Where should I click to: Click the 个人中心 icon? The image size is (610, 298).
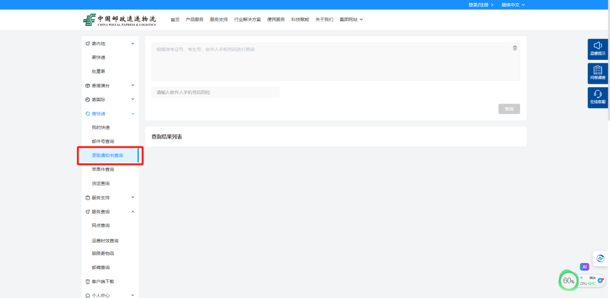point(88,295)
